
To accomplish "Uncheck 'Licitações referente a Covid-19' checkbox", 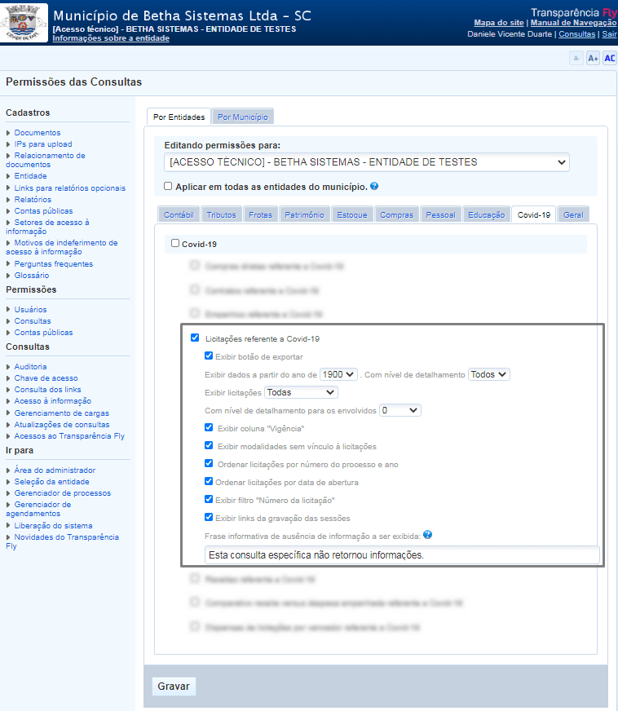I will coord(194,338).
